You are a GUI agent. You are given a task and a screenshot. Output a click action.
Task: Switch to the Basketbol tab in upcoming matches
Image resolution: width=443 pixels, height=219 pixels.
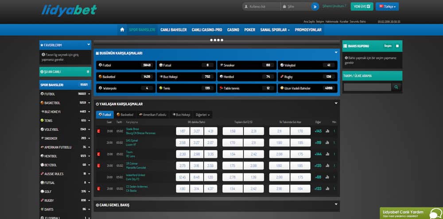click(125, 115)
